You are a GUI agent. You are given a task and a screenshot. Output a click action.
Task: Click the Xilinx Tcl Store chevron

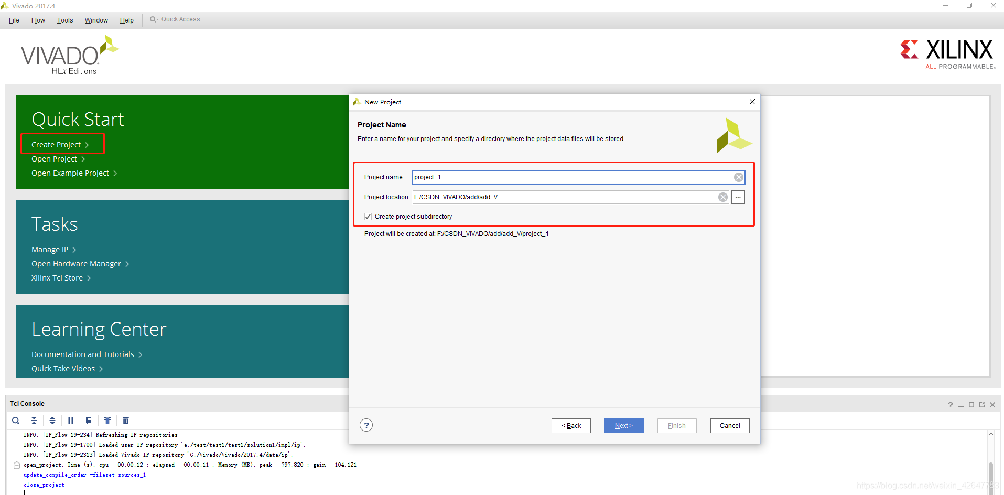89,278
